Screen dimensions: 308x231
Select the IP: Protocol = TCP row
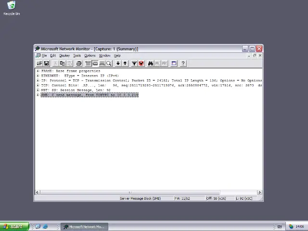tap(151, 80)
